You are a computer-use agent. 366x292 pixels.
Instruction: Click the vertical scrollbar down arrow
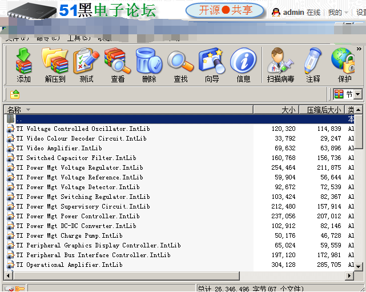[359, 266]
